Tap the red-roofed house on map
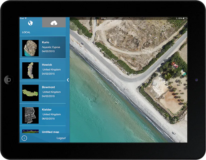The height and width of the screenshot is (160, 206). [174, 65]
